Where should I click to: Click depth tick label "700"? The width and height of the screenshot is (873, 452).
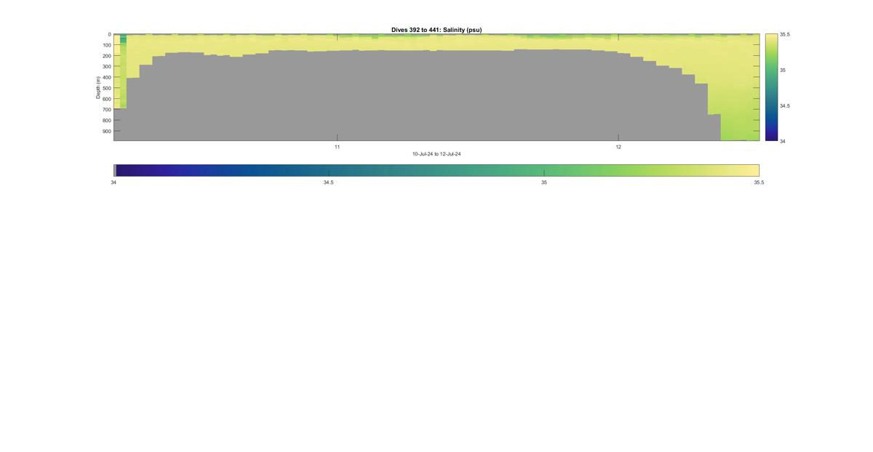(x=106, y=110)
